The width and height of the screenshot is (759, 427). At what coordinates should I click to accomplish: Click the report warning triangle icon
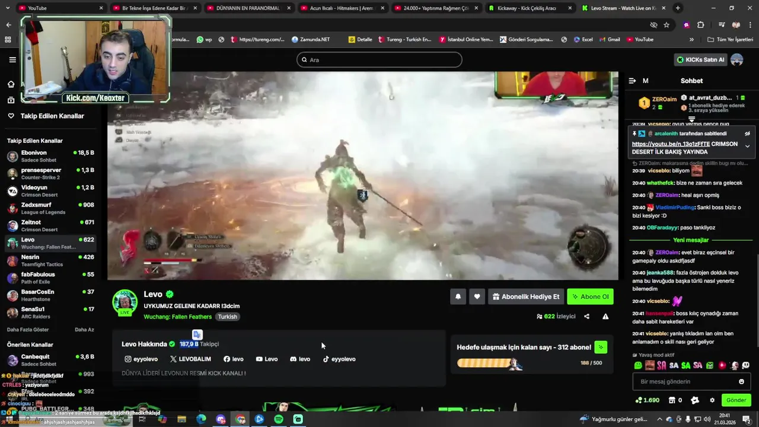[605, 317]
